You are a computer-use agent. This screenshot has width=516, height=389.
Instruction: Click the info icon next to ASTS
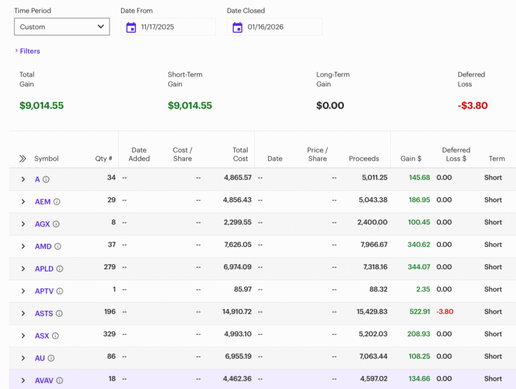(x=59, y=314)
